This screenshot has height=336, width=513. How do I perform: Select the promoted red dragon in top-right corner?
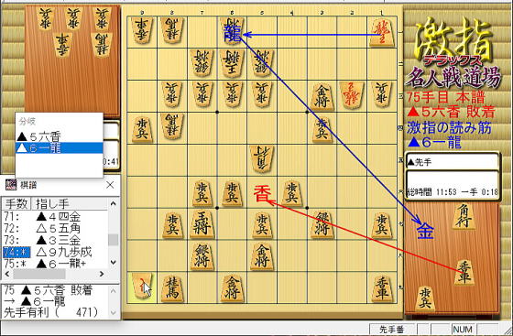(x=381, y=32)
